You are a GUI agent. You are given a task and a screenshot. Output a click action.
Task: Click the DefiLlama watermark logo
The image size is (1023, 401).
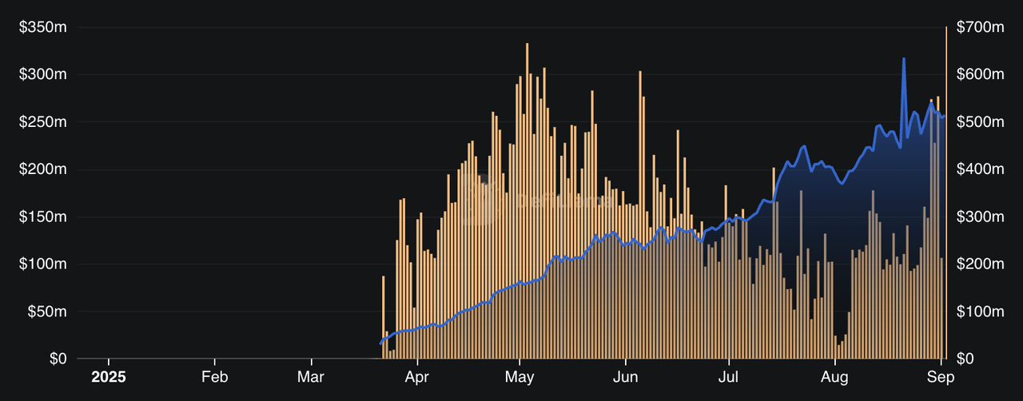[482, 200]
